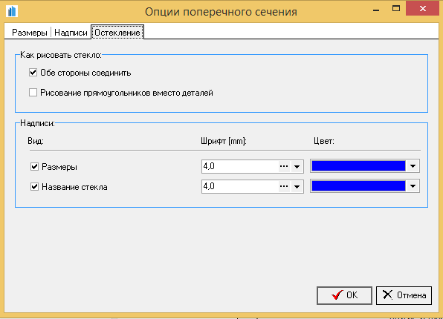Click the app icon in title bar
Screen dimensions: 443x319
[x=12, y=11]
